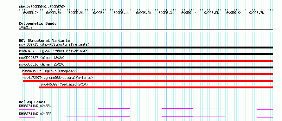Image resolution: width=282 pixels, height=121 pixels.
Task: Open variant label nsv5920627 (Almarri2020)
Action: point(42,58)
